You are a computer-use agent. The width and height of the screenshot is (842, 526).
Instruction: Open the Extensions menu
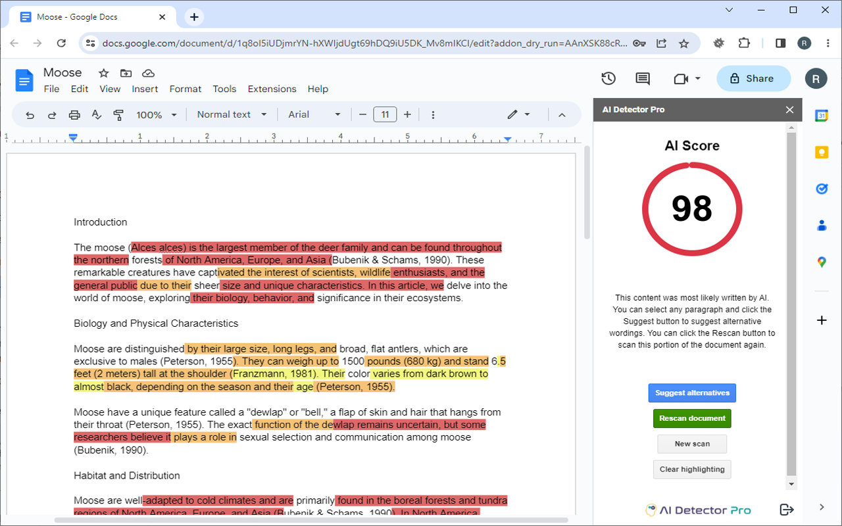(x=272, y=89)
